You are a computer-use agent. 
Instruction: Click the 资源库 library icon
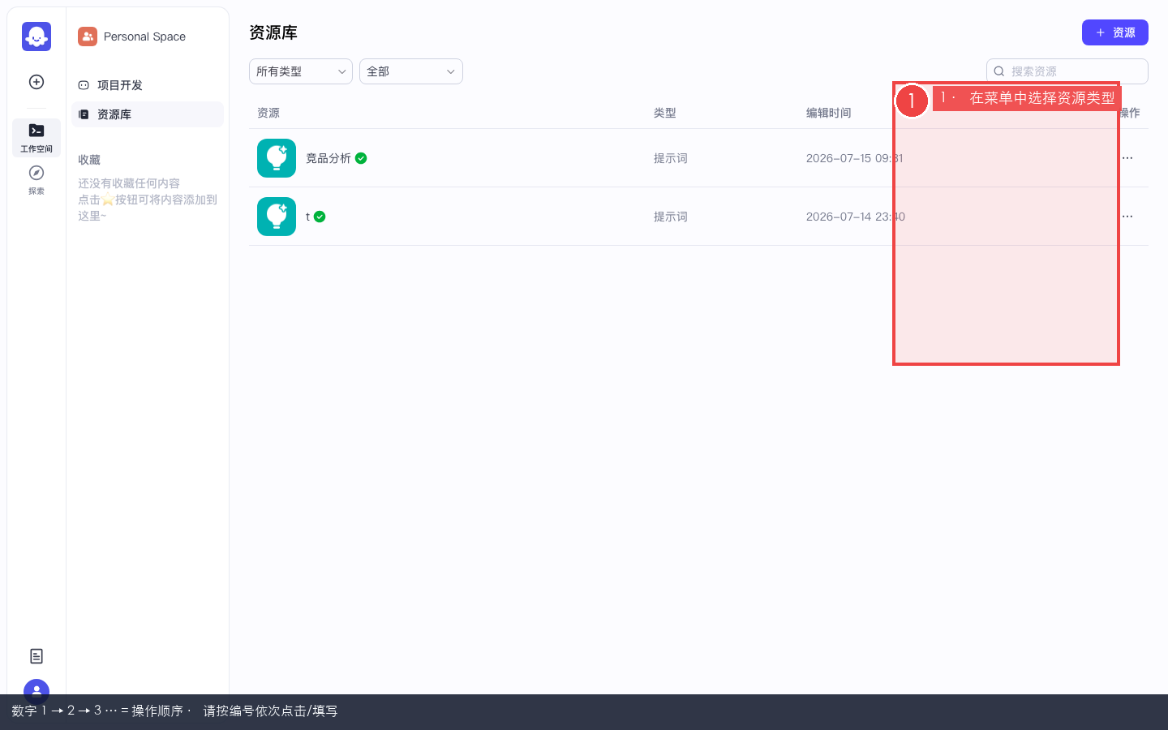click(x=84, y=114)
